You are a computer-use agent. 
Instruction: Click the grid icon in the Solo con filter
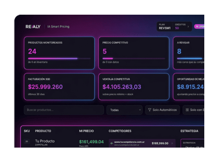(187, 110)
